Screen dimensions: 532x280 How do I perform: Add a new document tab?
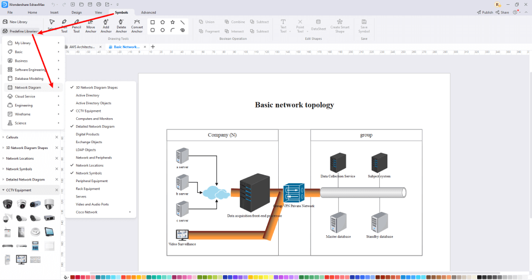pos(153,47)
